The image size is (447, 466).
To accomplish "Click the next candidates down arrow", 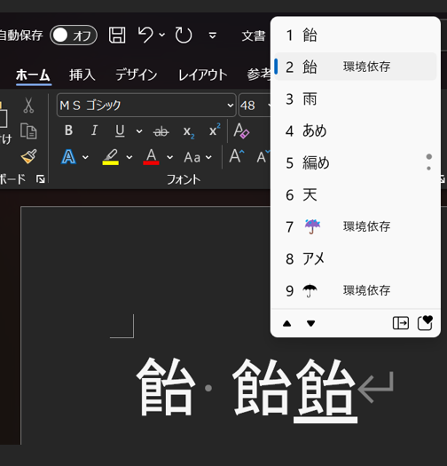I will pyautogui.click(x=310, y=323).
